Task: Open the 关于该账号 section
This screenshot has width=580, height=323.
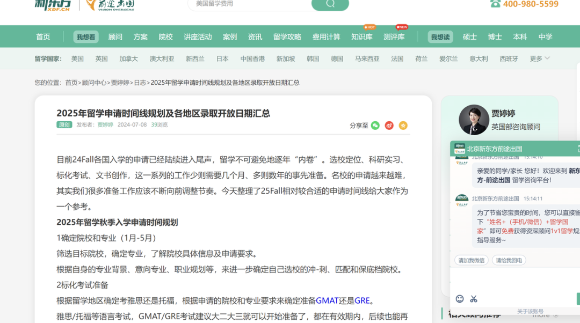Action: coord(530,311)
